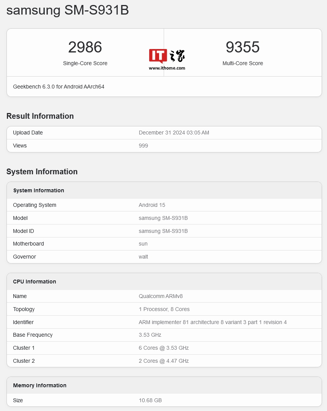
Task: Click the Model ID row value
Action: coord(163,231)
